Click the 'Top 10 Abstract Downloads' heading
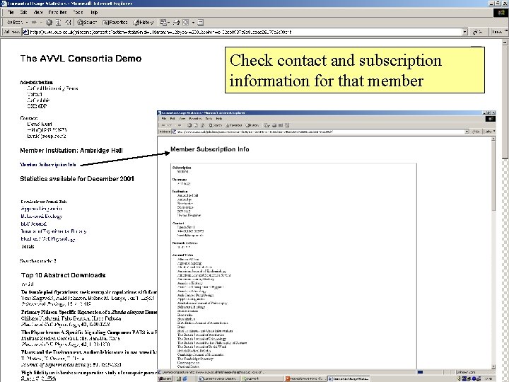The height and width of the screenshot is (382, 509). point(64,275)
